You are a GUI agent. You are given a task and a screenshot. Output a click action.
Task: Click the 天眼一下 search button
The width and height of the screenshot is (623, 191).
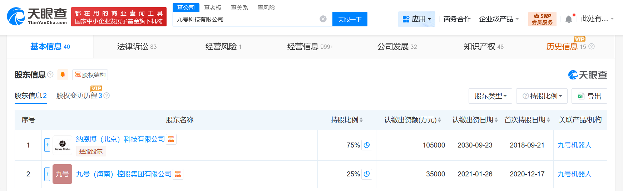pos(350,19)
